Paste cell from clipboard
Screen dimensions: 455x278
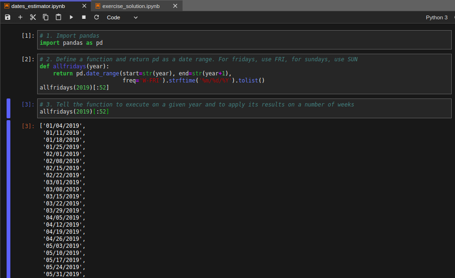(x=58, y=17)
